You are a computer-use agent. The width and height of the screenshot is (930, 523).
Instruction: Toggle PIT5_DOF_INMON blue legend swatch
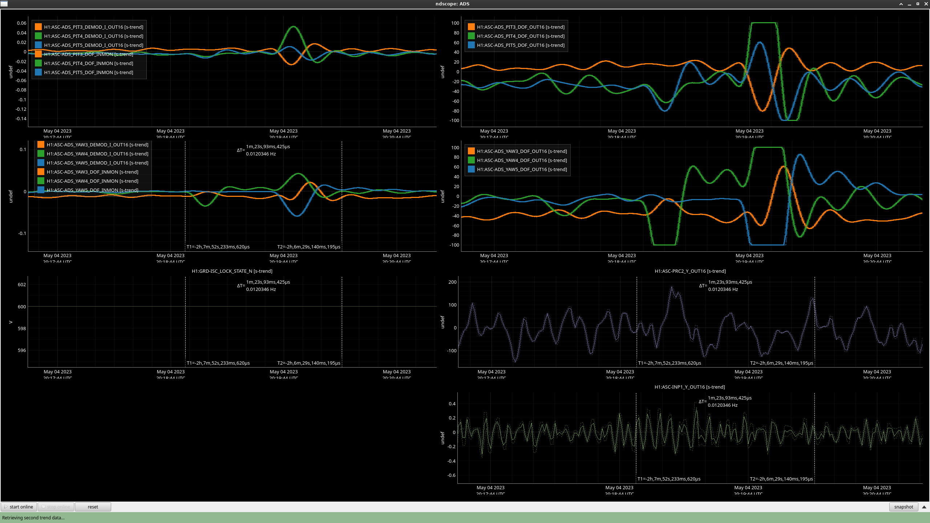click(38, 72)
